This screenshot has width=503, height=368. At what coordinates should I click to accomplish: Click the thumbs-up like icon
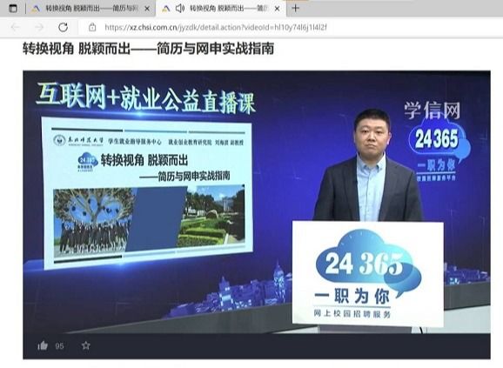coord(43,345)
